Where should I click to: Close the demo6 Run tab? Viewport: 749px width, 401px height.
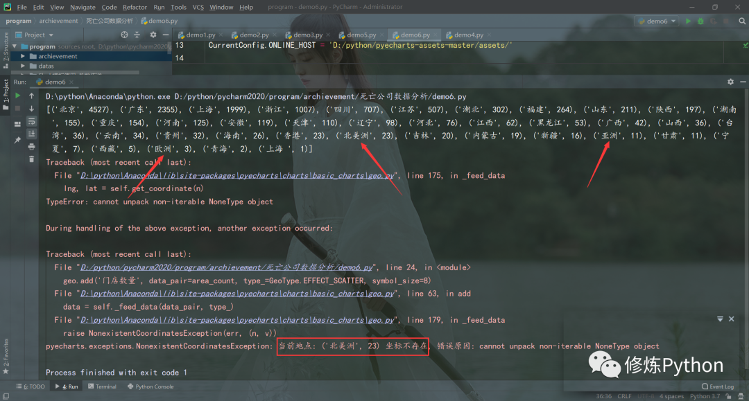point(71,82)
